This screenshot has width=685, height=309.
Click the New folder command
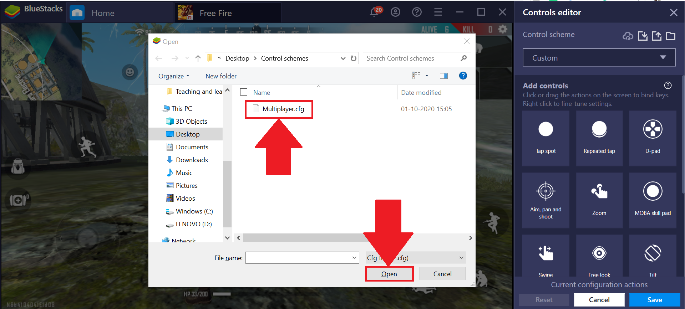pos(221,76)
